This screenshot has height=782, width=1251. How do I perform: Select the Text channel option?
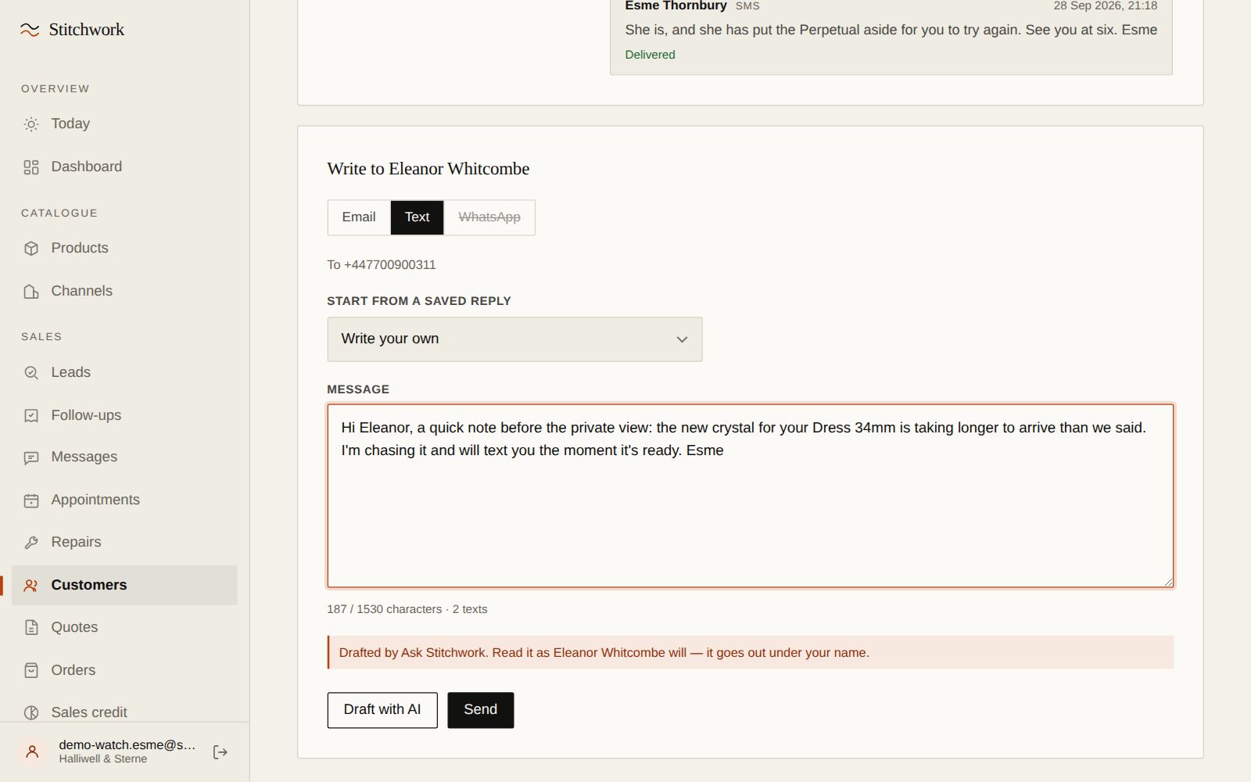(x=417, y=217)
